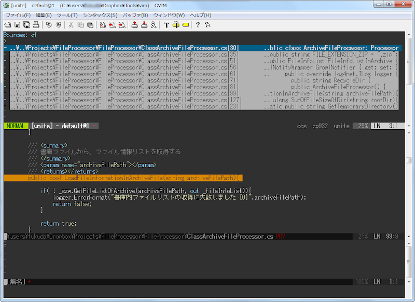Click the Open file toolbar icon
The width and height of the screenshot is (415, 302).
tap(8, 25)
